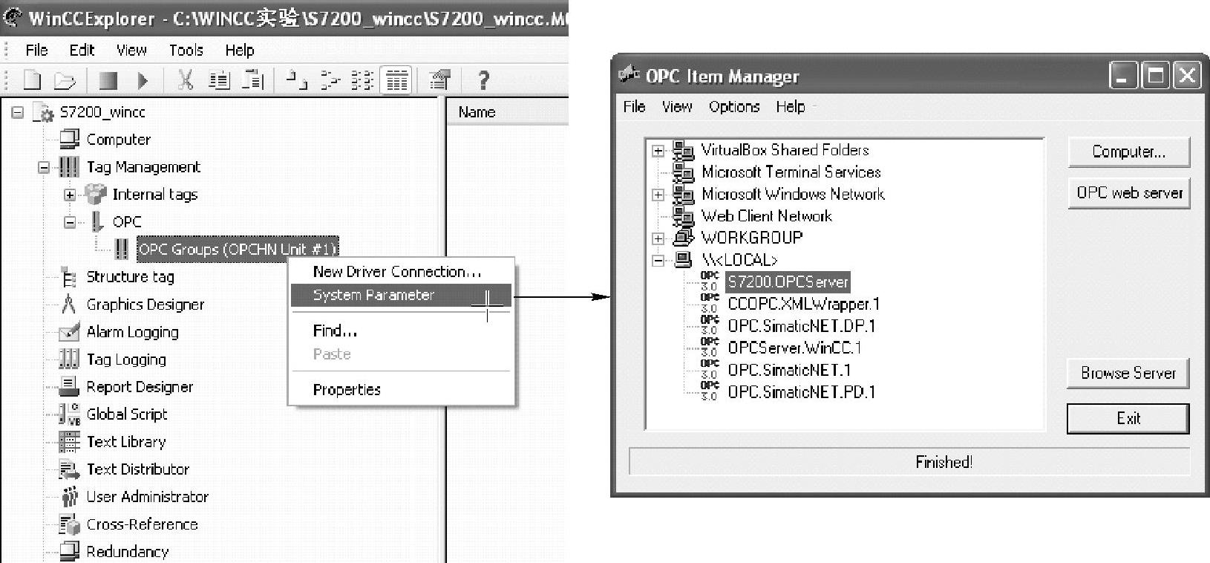
Task: Open Help menu in OPC Item Manager
Action: point(791,106)
